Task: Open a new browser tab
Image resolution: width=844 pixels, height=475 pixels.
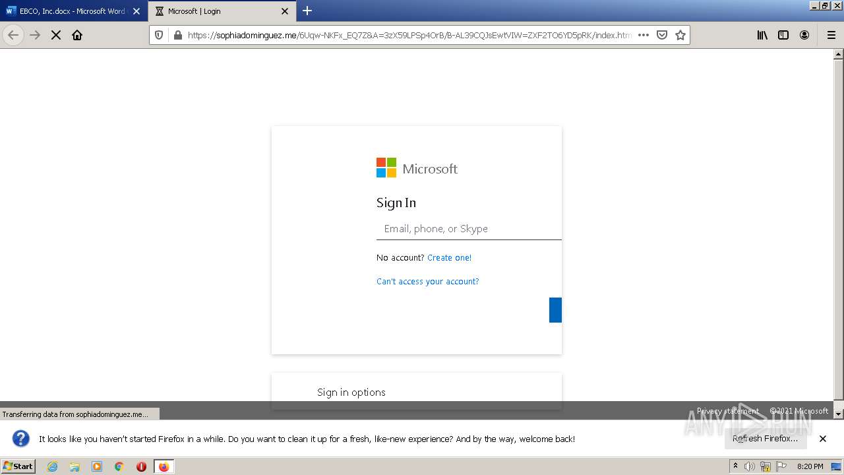Action: coord(307,11)
